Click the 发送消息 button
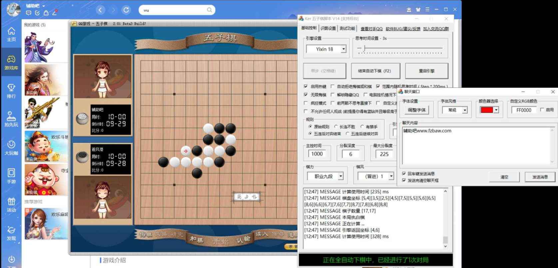The height and width of the screenshot is (268, 558). point(540,177)
